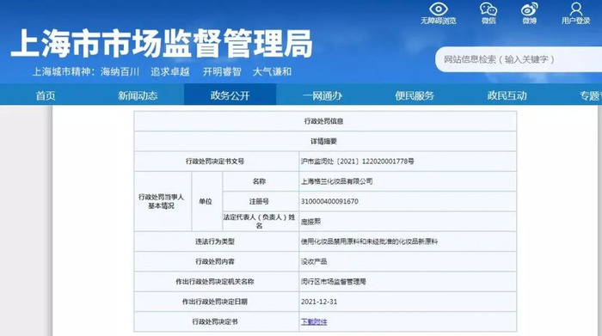Click the company name 上海格兰化妆品有限公司
Viewport: 602px width, 336px height.
337,181
